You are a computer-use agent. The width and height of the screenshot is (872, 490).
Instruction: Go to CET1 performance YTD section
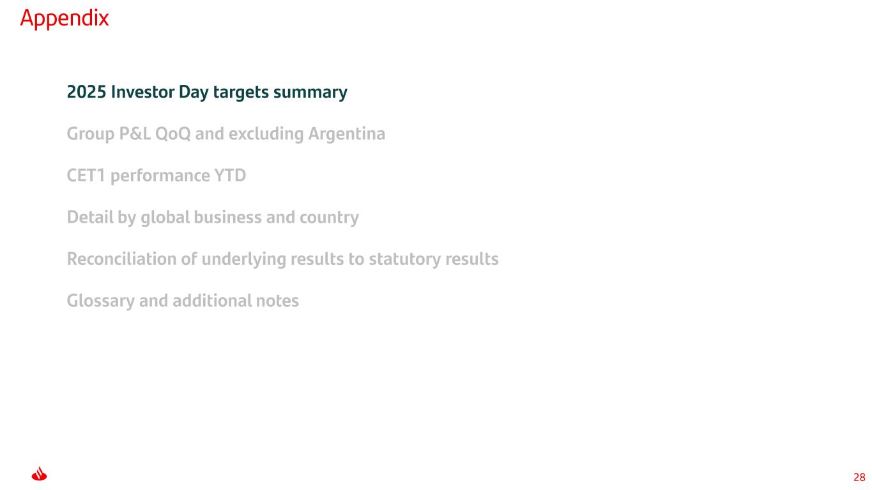point(156,175)
